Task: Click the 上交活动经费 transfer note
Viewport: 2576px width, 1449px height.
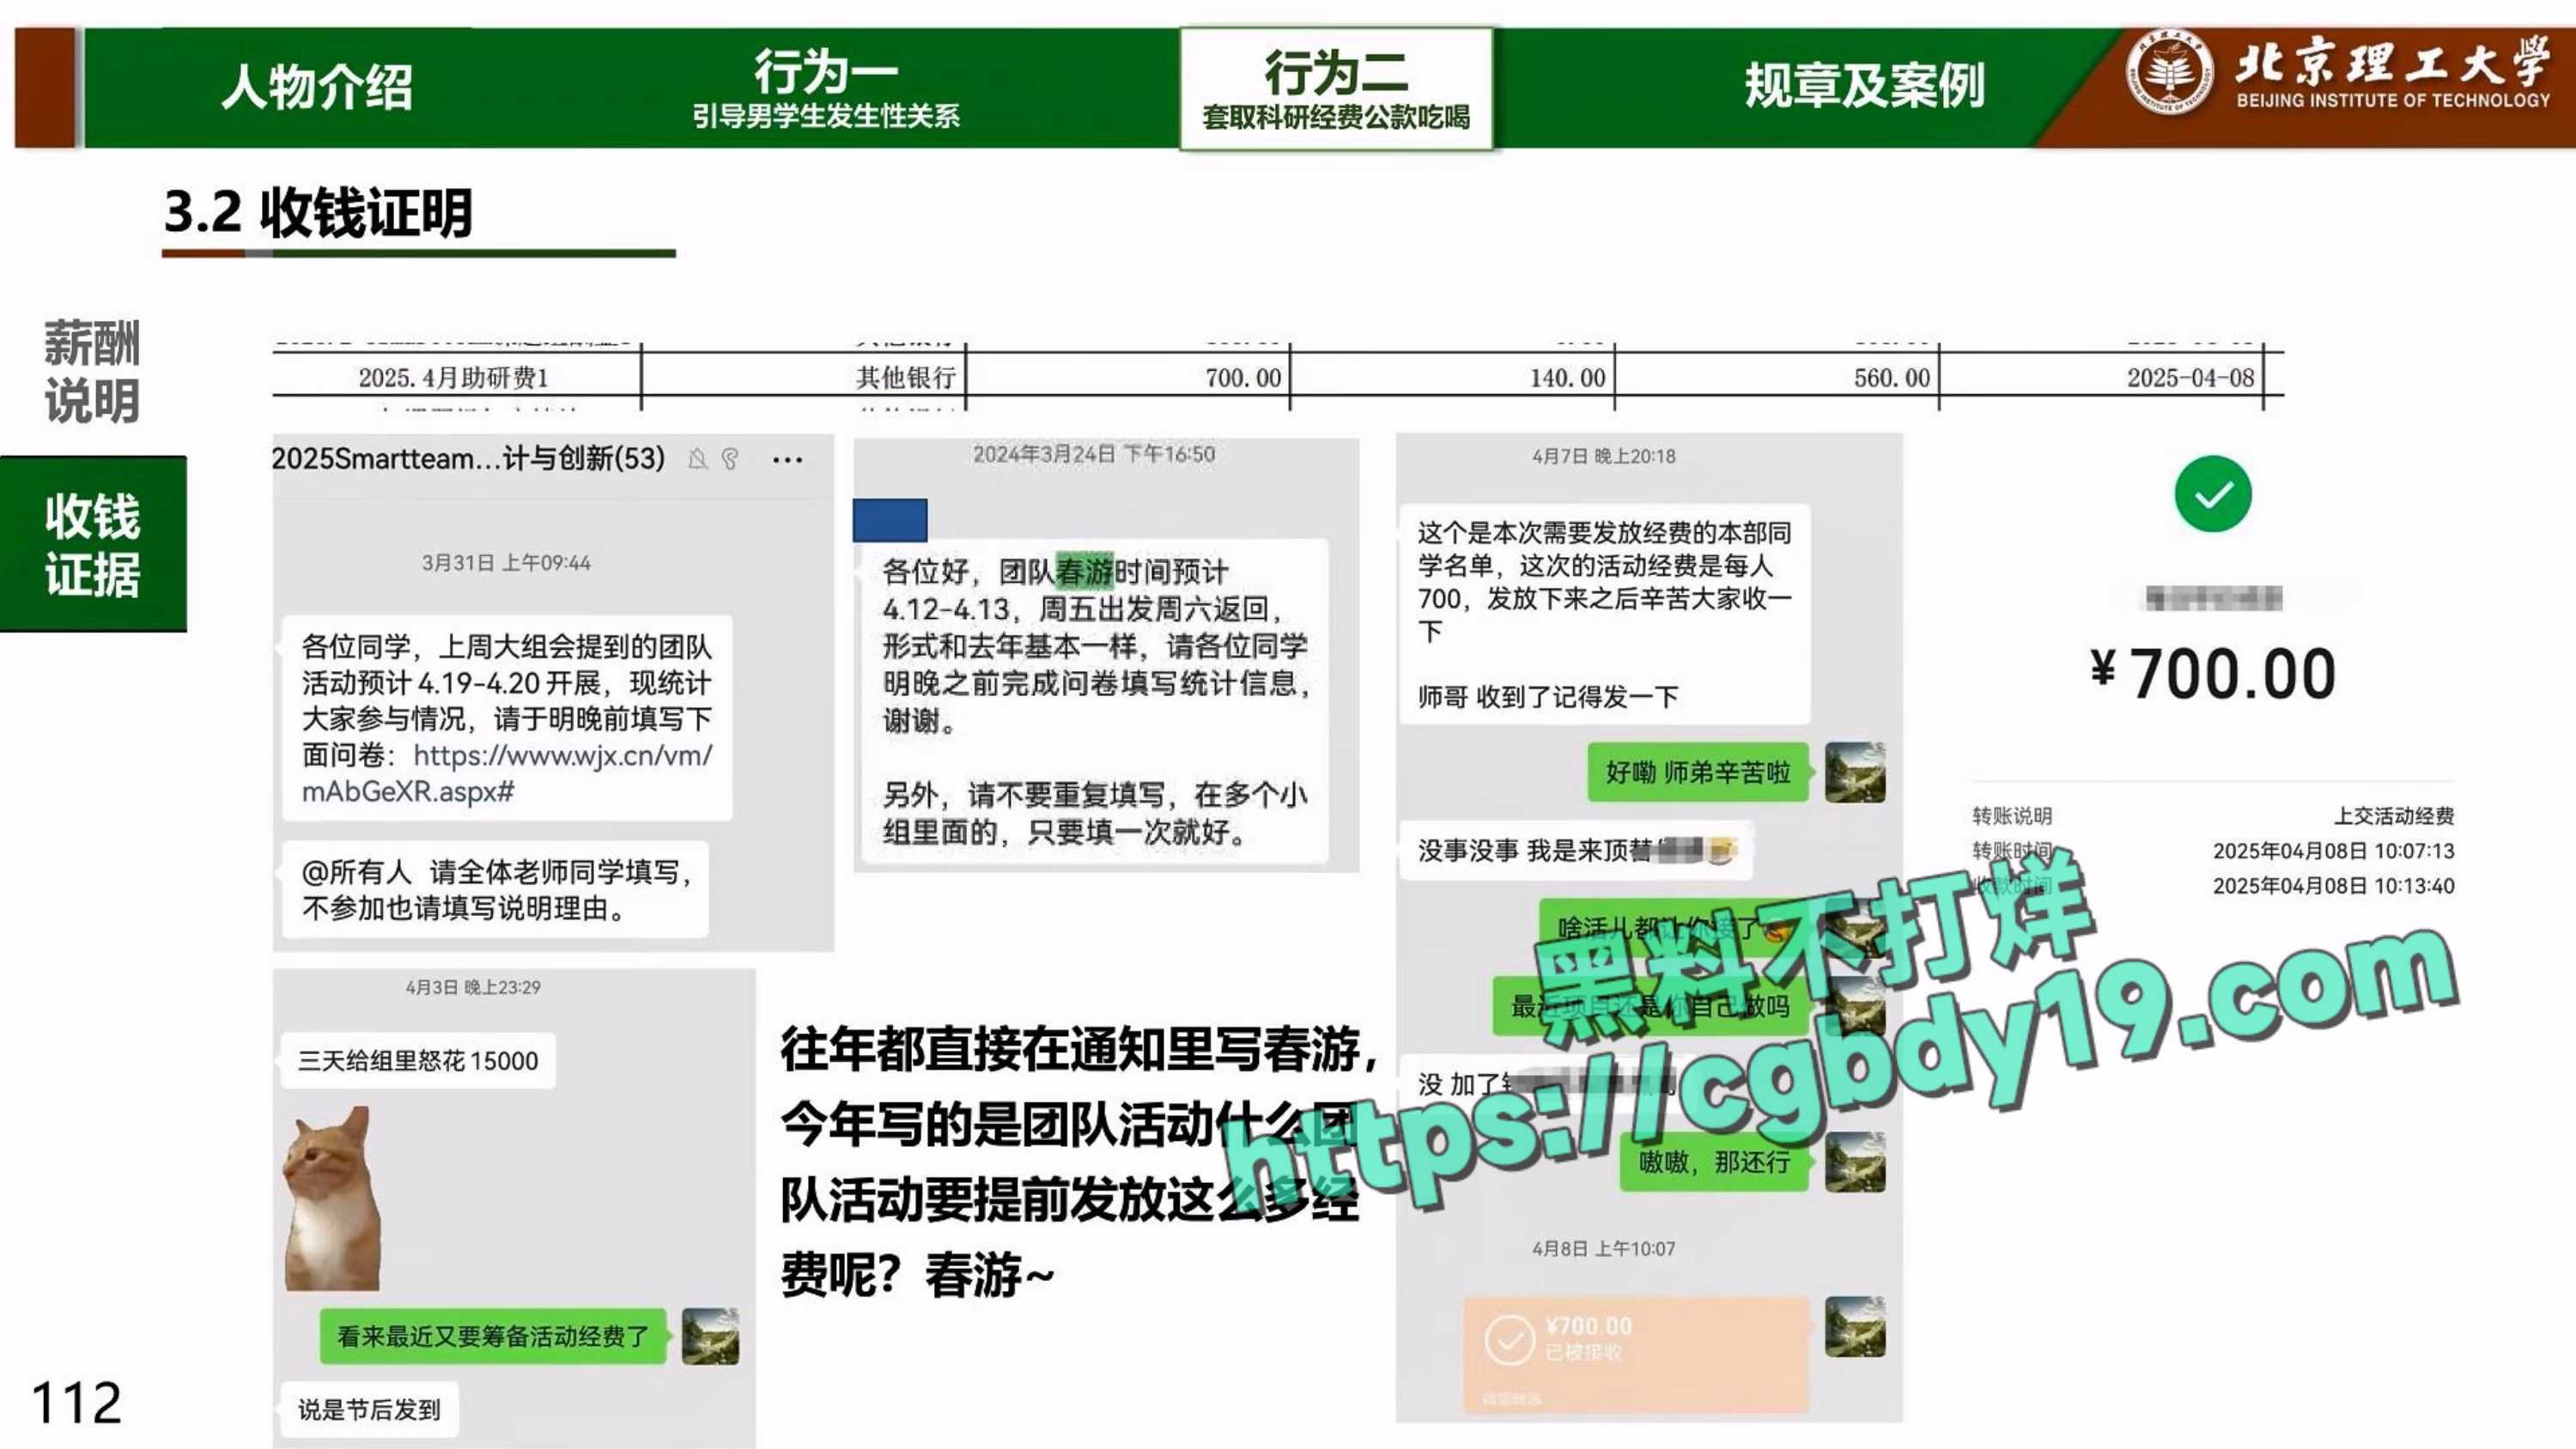Action: pos(2393,816)
